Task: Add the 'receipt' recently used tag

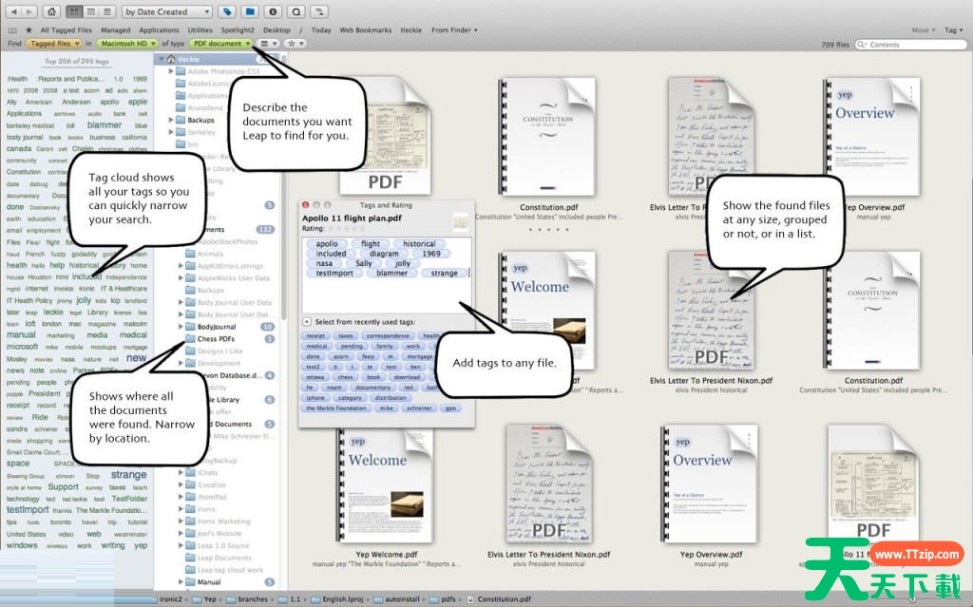Action: coord(315,335)
